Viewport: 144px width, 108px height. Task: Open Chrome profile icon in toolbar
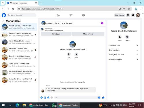(136, 9)
